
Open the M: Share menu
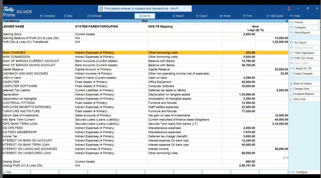click(x=225, y=16)
